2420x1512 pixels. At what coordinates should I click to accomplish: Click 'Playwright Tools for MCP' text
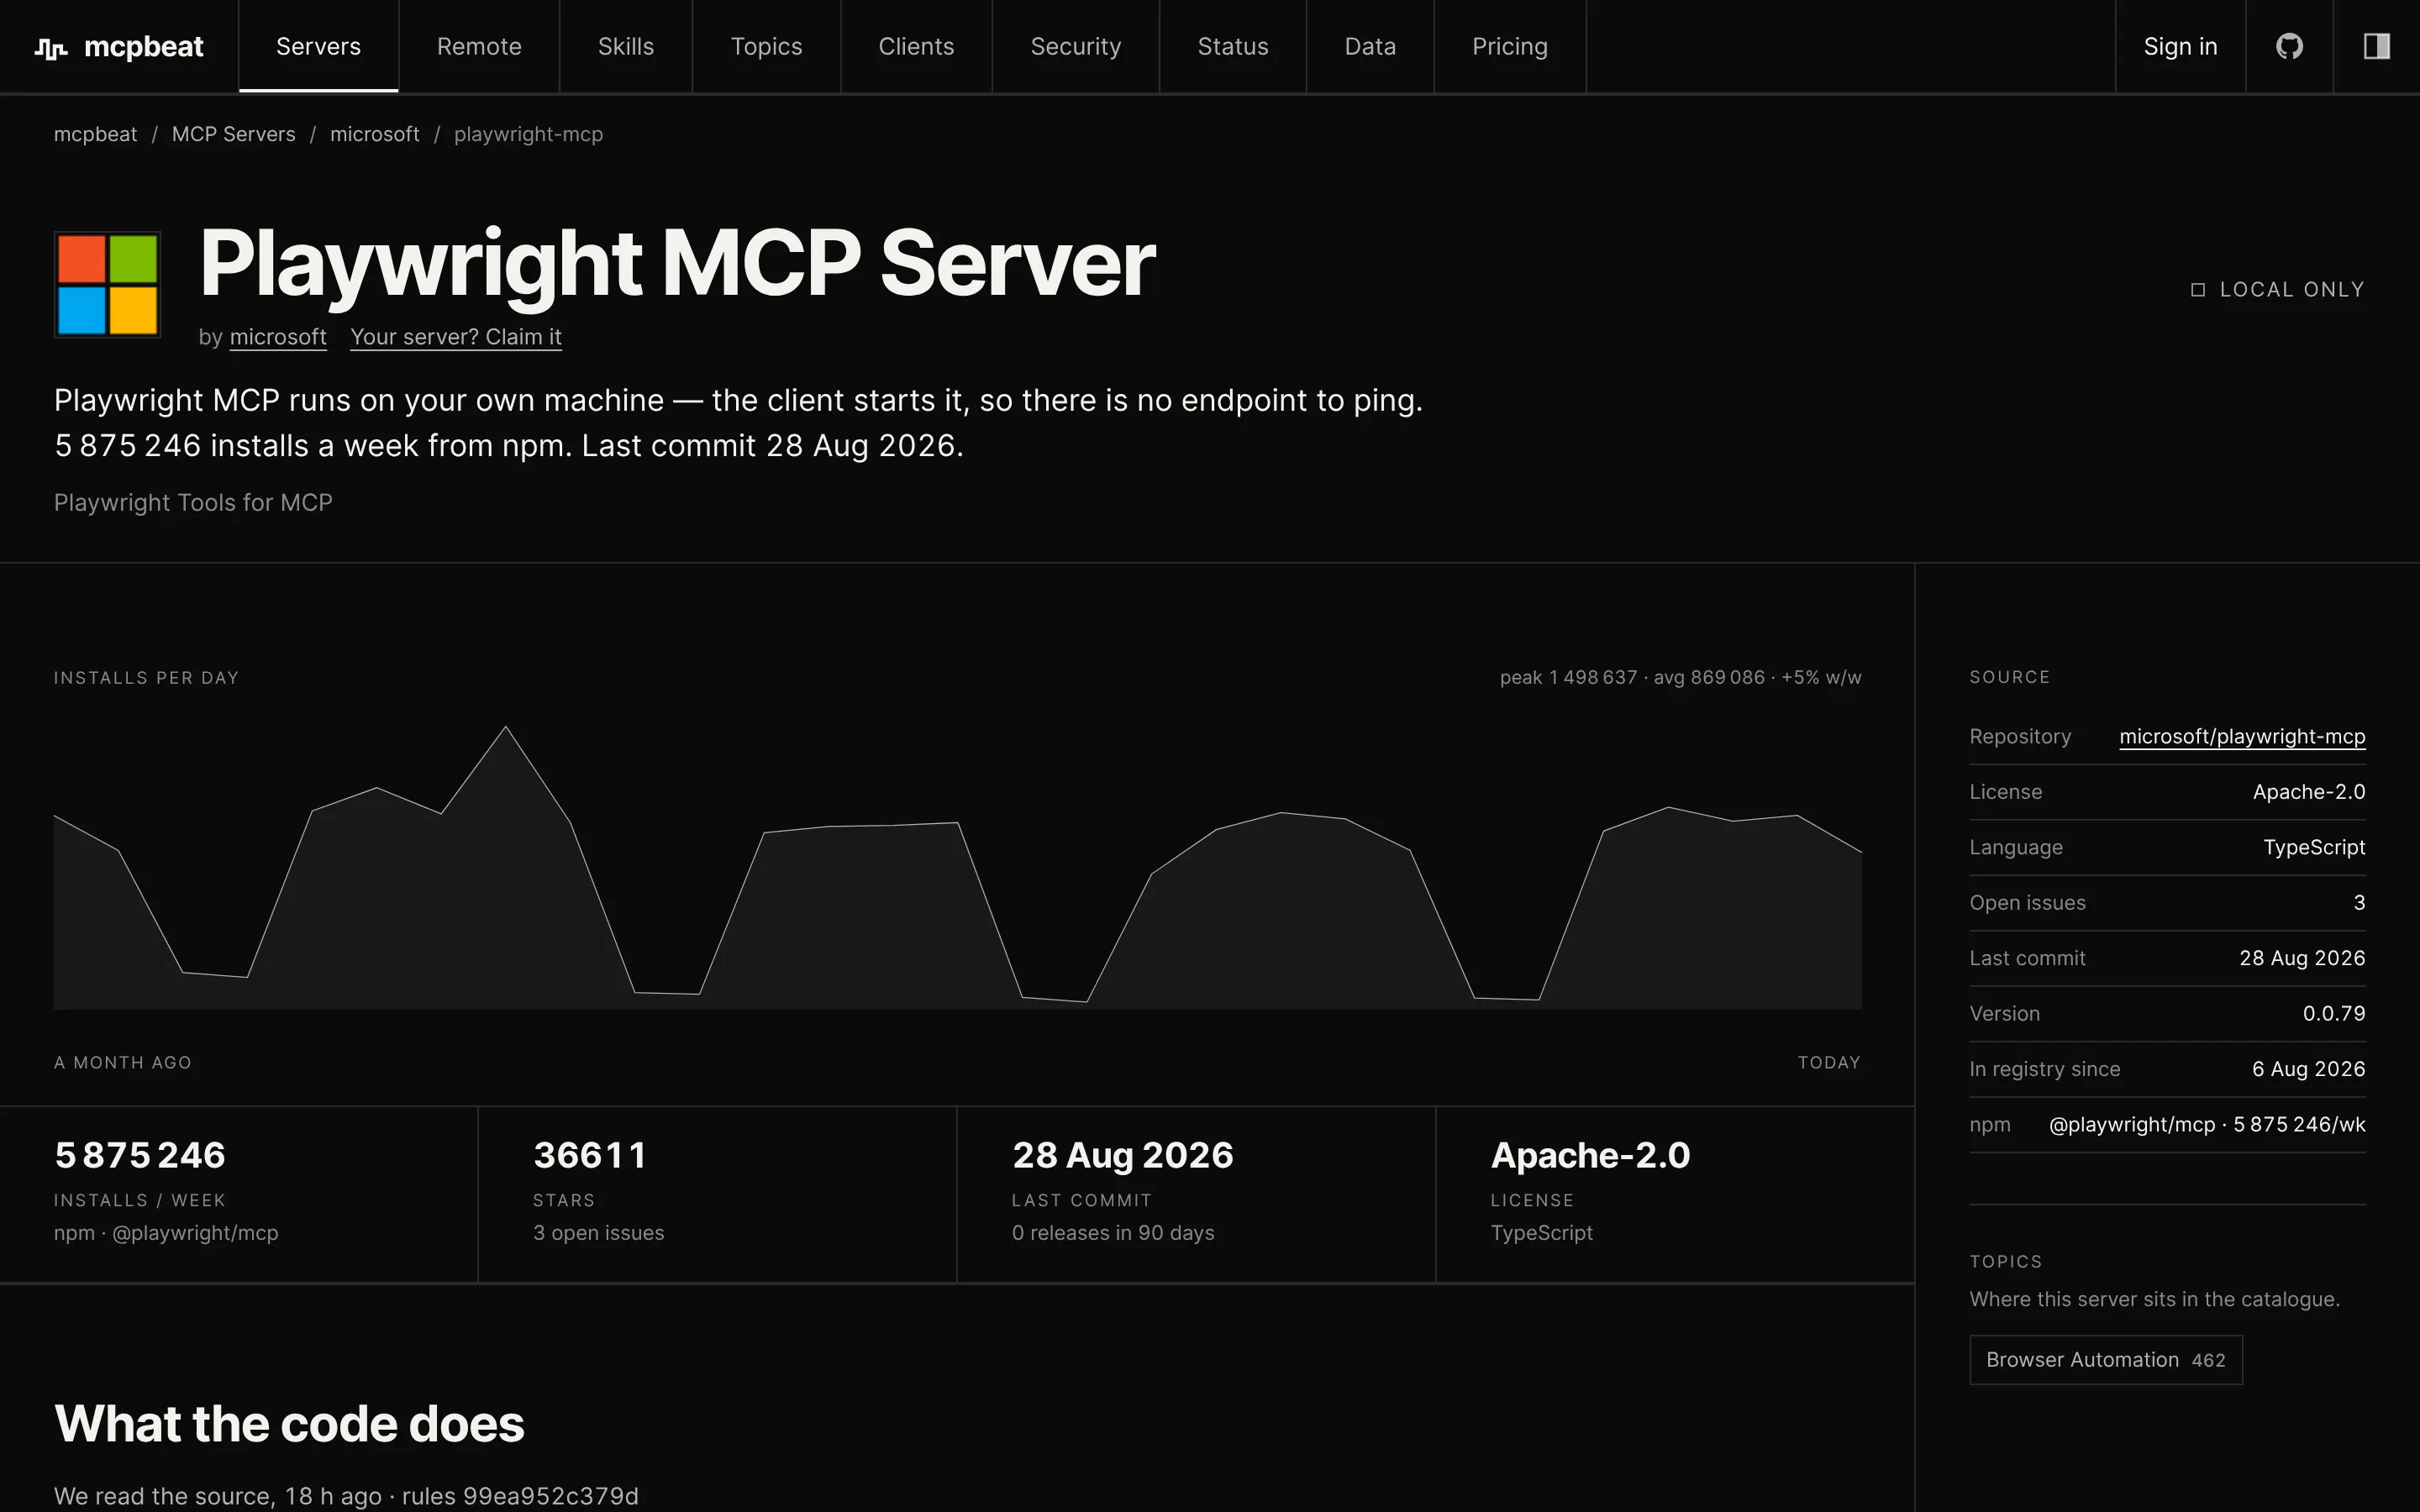click(193, 503)
